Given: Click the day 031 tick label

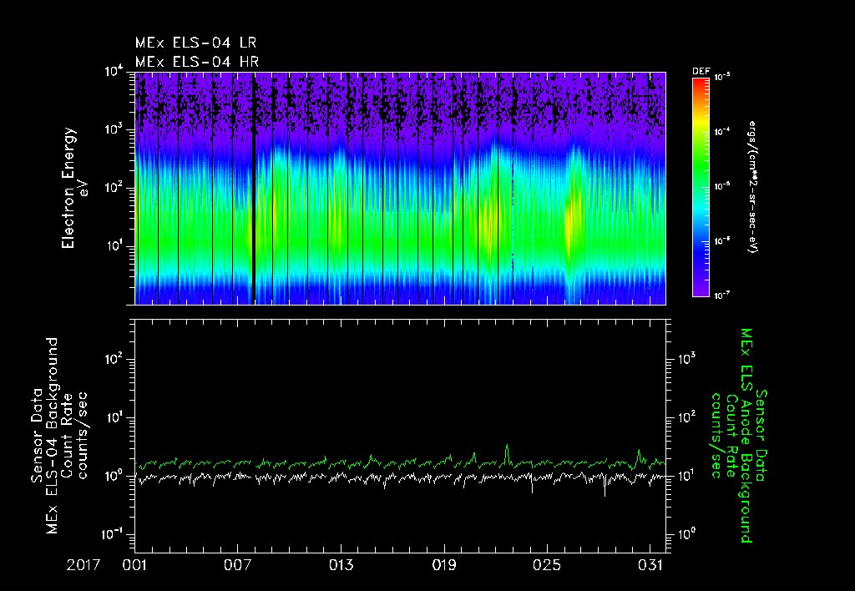Looking at the screenshot, I should click(650, 565).
